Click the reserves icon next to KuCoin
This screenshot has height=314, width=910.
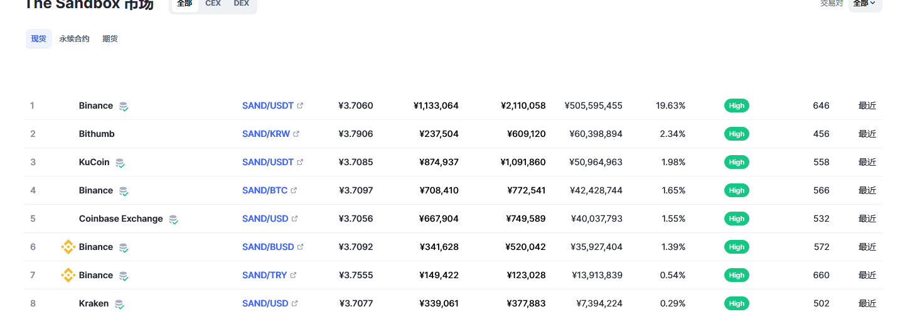[x=120, y=163]
